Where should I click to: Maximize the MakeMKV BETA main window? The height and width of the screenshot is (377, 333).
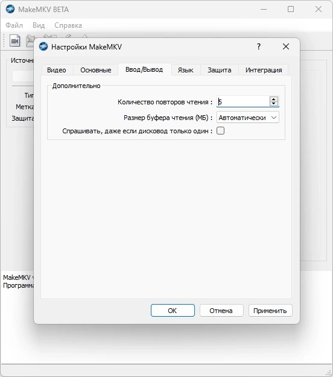291,10
